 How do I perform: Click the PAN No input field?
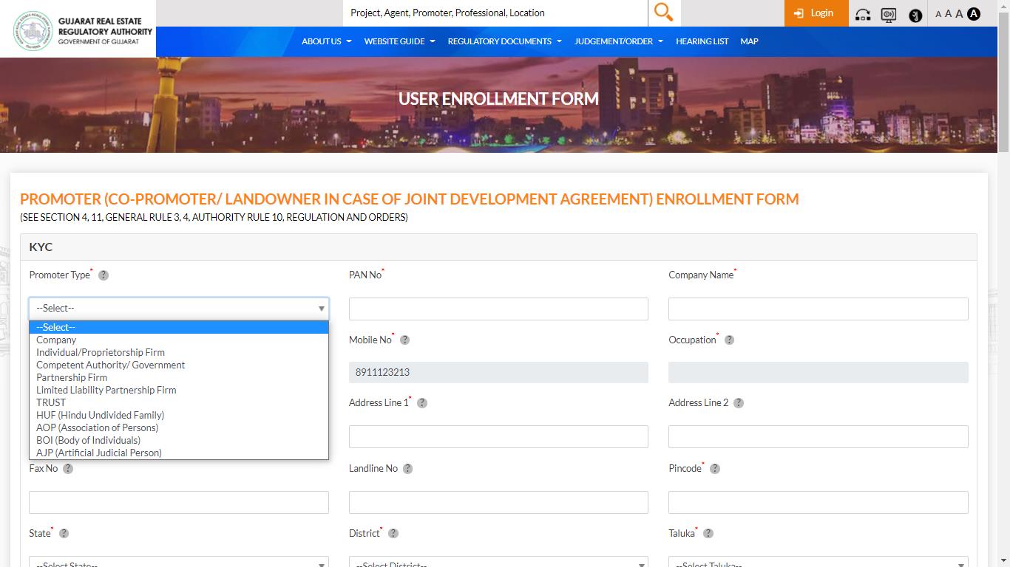pyautogui.click(x=498, y=309)
